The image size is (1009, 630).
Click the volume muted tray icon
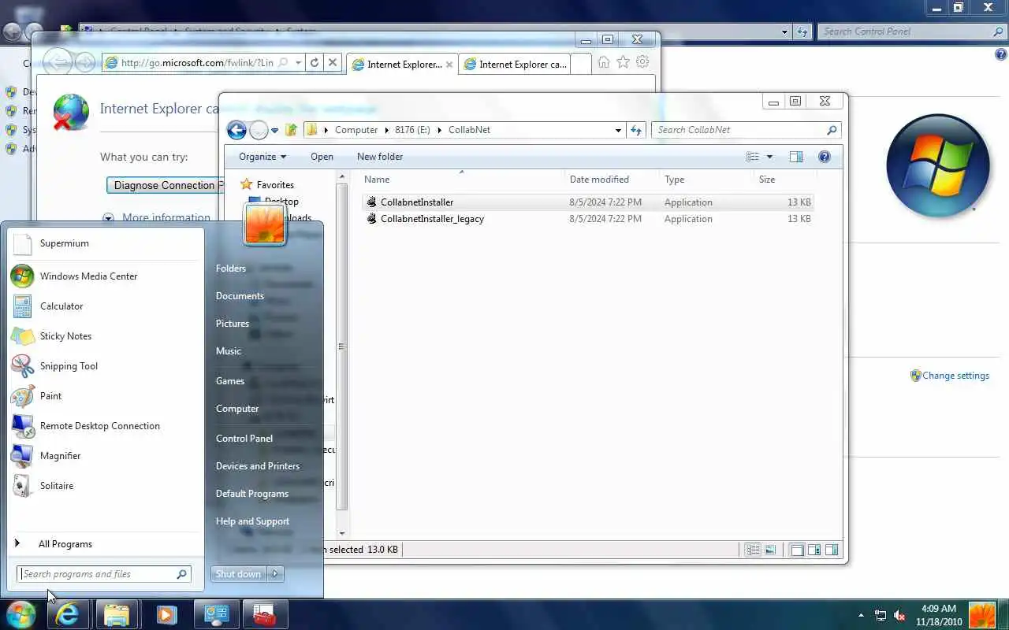click(899, 615)
